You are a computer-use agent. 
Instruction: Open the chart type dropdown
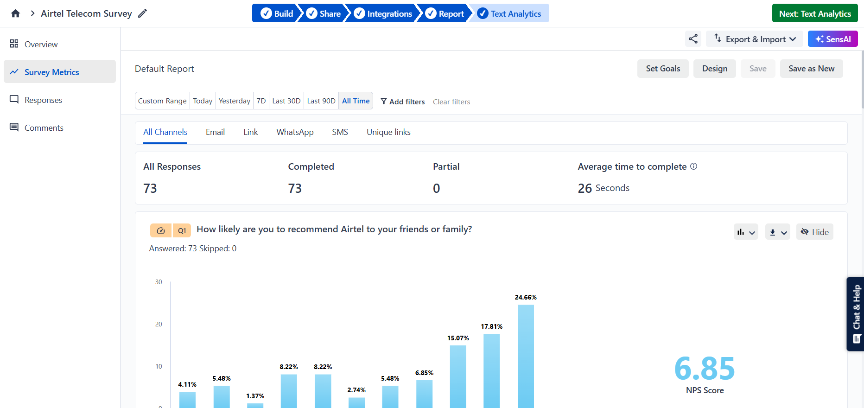point(745,232)
